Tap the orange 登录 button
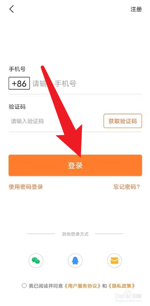The width and height of the screenshot is (150, 306). (75, 165)
